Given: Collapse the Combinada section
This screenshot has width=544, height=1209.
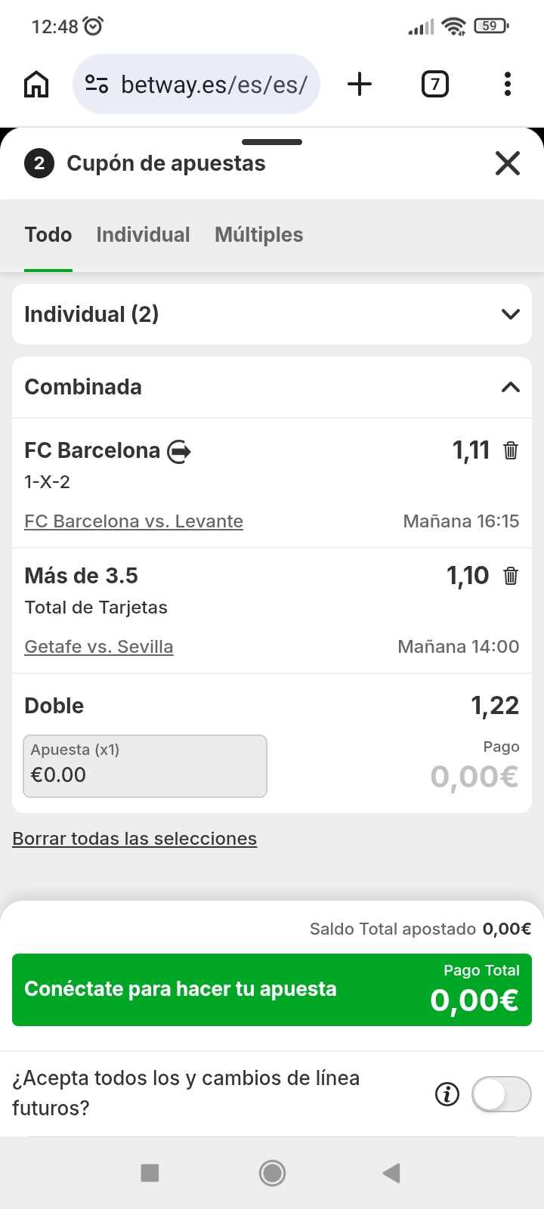Looking at the screenshot, I should click(x=511, y=387).
